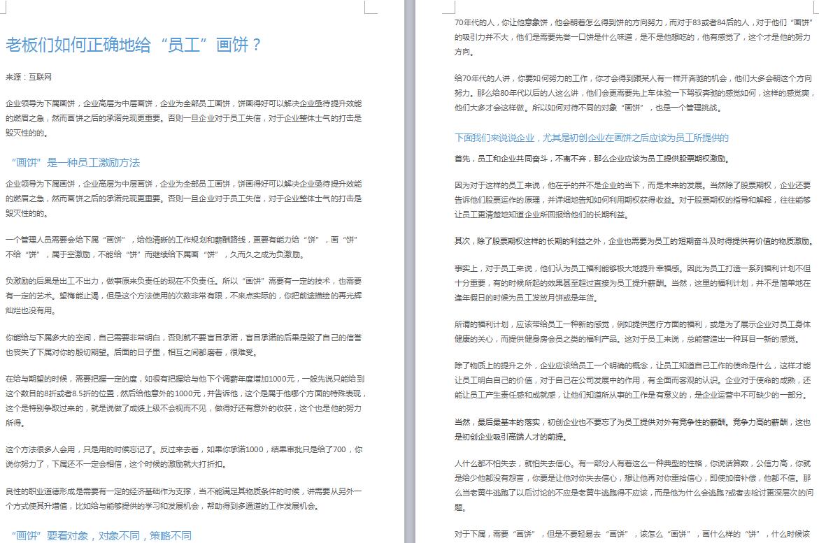Click the paragraph beginning 这个方法很多人会用
The height and width of the screenshot is (543, 819).
coord(183,456)
